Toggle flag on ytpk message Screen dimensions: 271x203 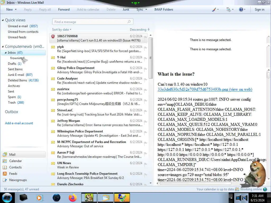(x=145, y=48)
